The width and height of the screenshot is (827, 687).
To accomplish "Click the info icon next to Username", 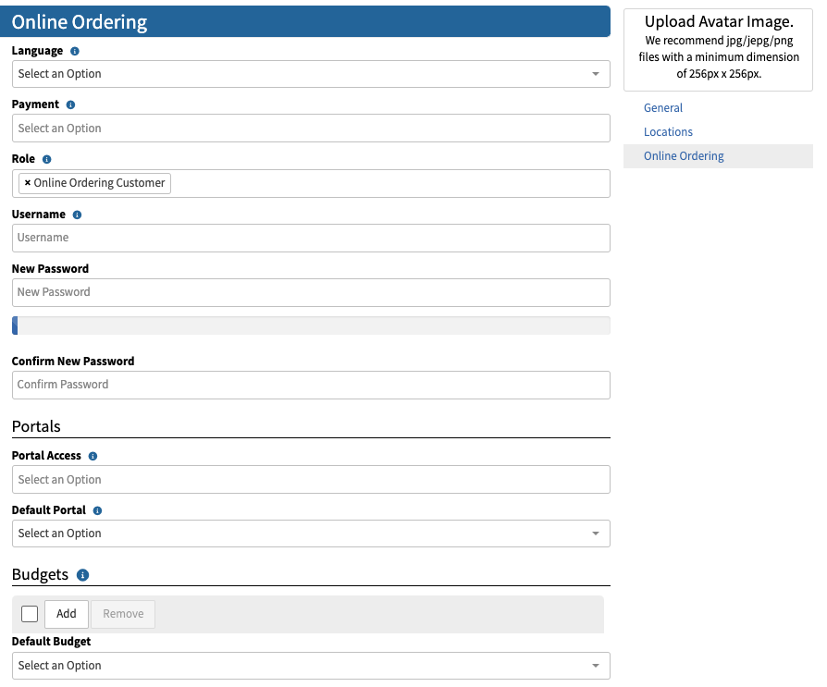I will point(77,215).
